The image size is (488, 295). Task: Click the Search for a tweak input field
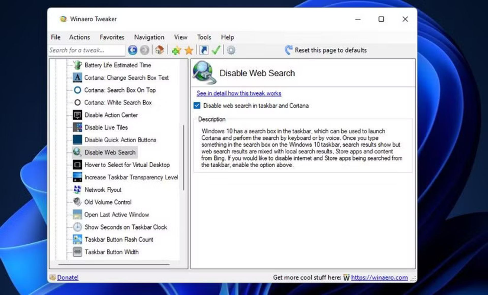tap(87, 50)
